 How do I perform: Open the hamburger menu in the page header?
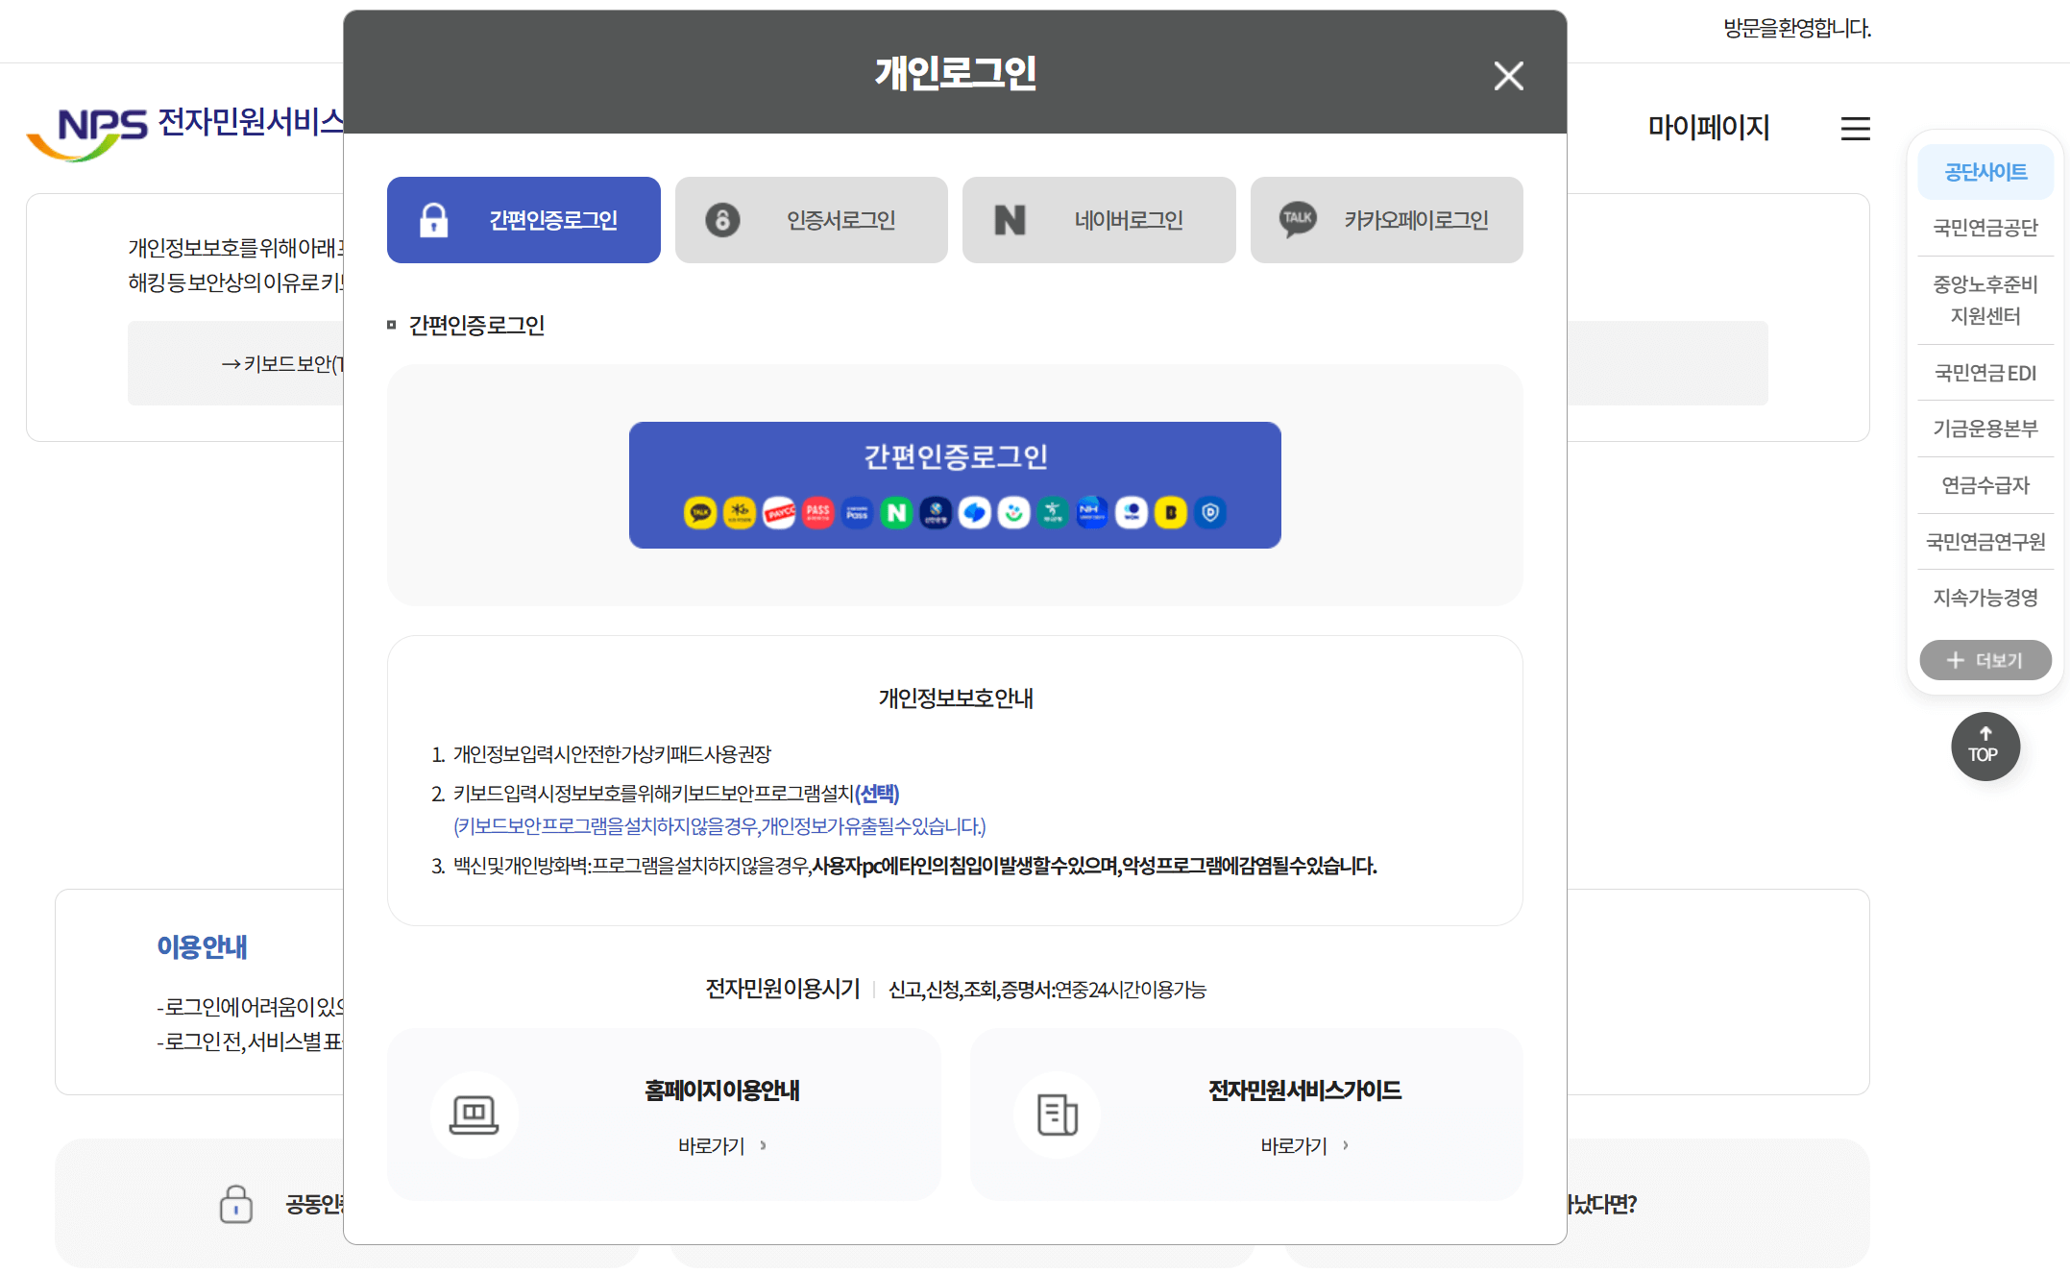(1855, 129)
